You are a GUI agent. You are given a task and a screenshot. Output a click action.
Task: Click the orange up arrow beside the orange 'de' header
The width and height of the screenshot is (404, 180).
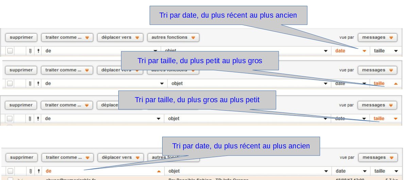159,171
